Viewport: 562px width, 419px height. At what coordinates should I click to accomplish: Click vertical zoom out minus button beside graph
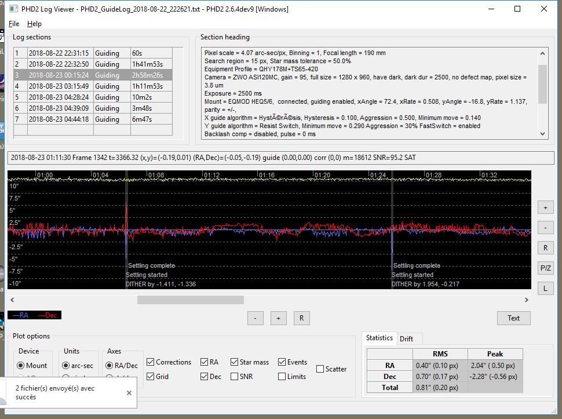coord(546,228)
